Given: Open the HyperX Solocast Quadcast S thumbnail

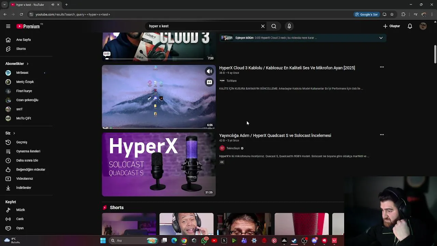Looking at the screenshot, I should point(159,164).
